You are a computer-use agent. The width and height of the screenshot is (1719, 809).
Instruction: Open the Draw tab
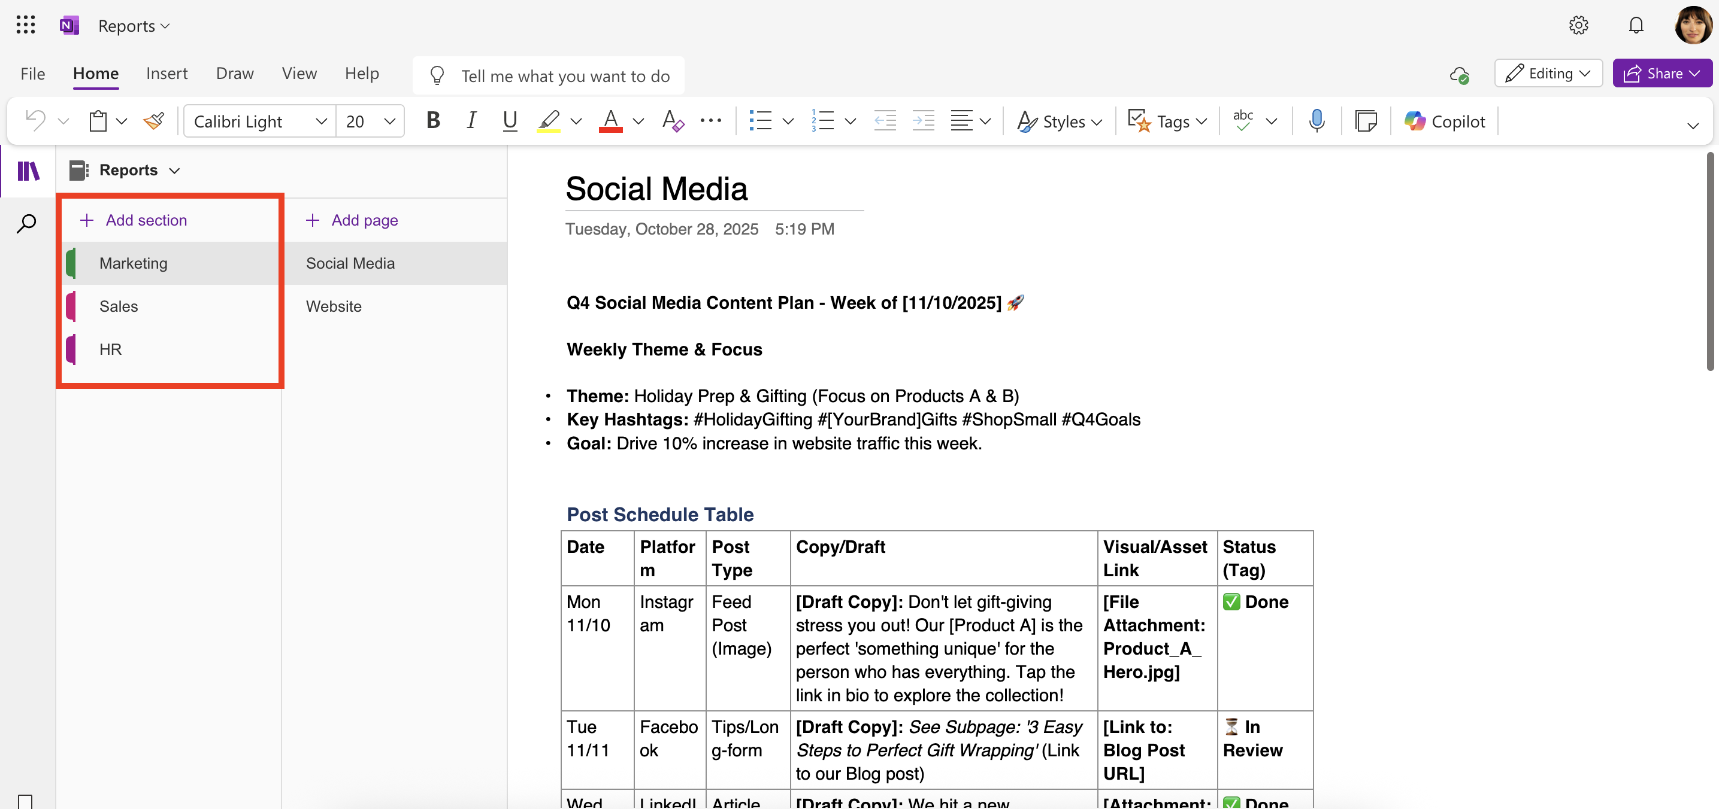(x=234, y=74)
